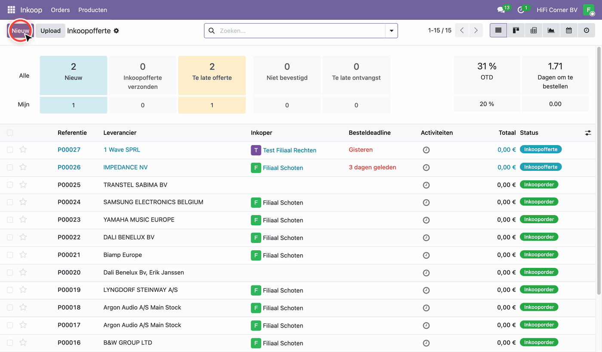Switch to kanban view
602x352 pixels.
pyautogui.click(x=516, y=30)
